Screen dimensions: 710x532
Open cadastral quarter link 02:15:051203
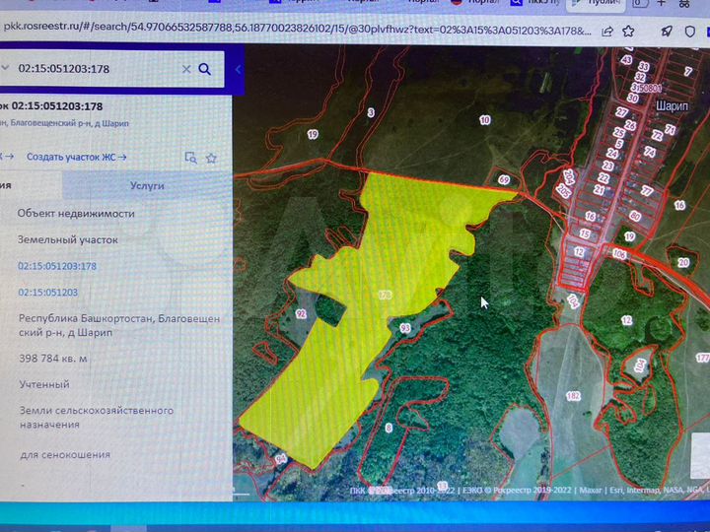point(47,293)
